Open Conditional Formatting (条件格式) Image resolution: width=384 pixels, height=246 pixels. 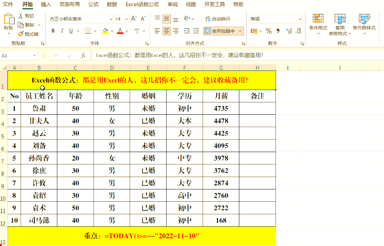click(318, 24)
